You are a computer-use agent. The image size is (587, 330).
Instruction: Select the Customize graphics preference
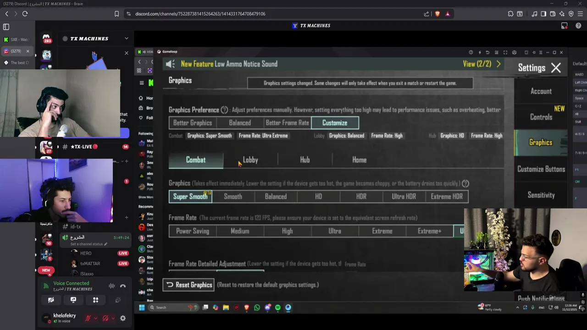click(335, 123)
